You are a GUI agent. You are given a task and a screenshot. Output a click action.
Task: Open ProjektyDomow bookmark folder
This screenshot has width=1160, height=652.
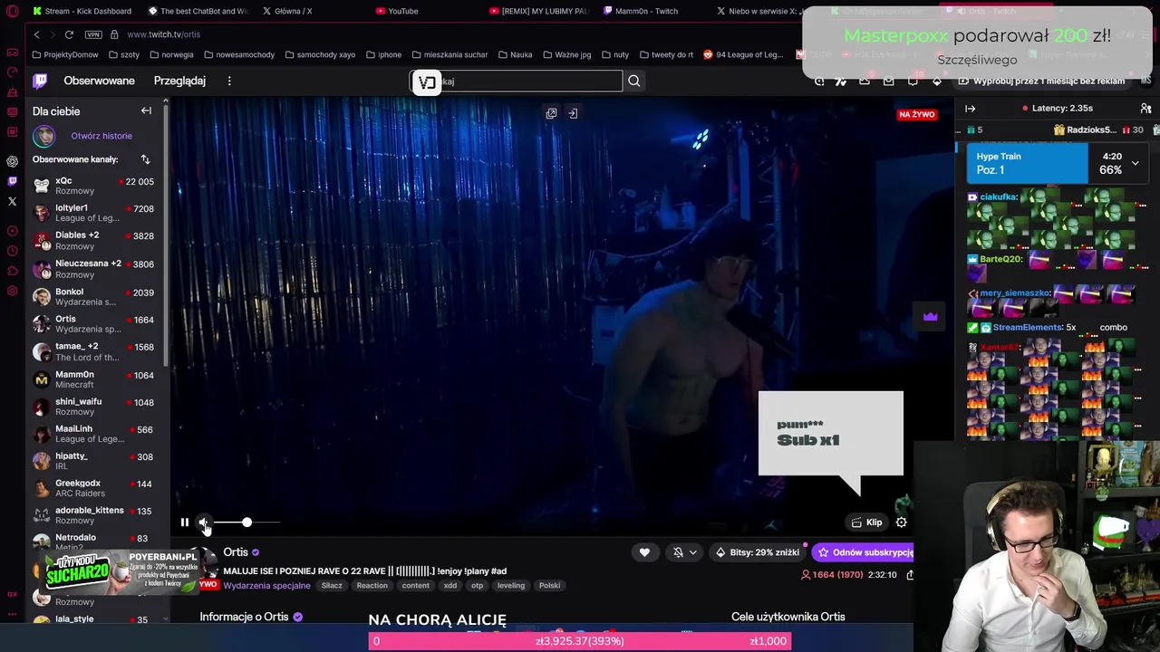pos(64,54)
